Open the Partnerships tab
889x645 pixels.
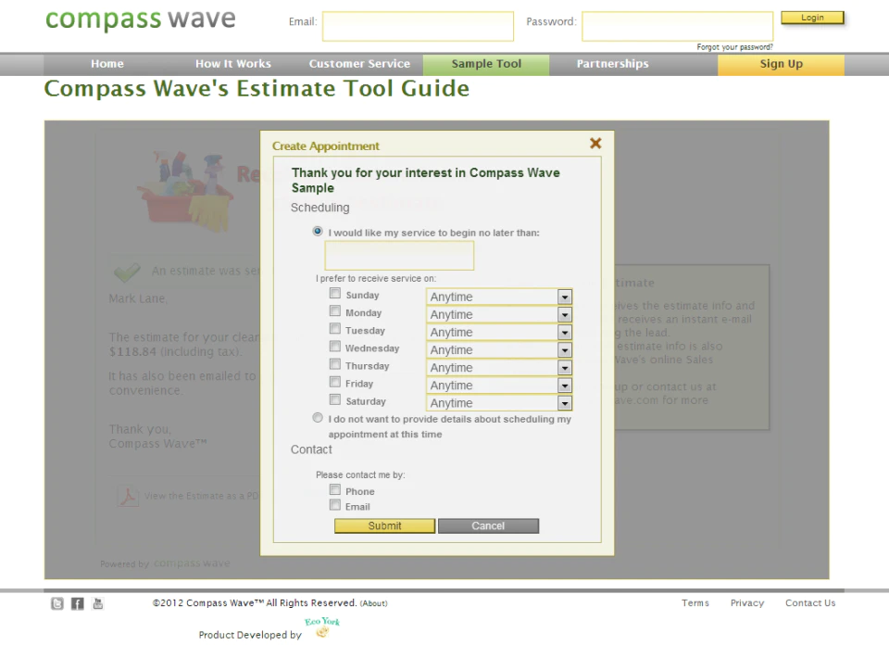[612, 64]
